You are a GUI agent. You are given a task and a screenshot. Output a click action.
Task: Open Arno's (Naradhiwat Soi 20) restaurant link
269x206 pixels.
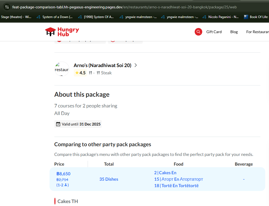click(102, 65)
